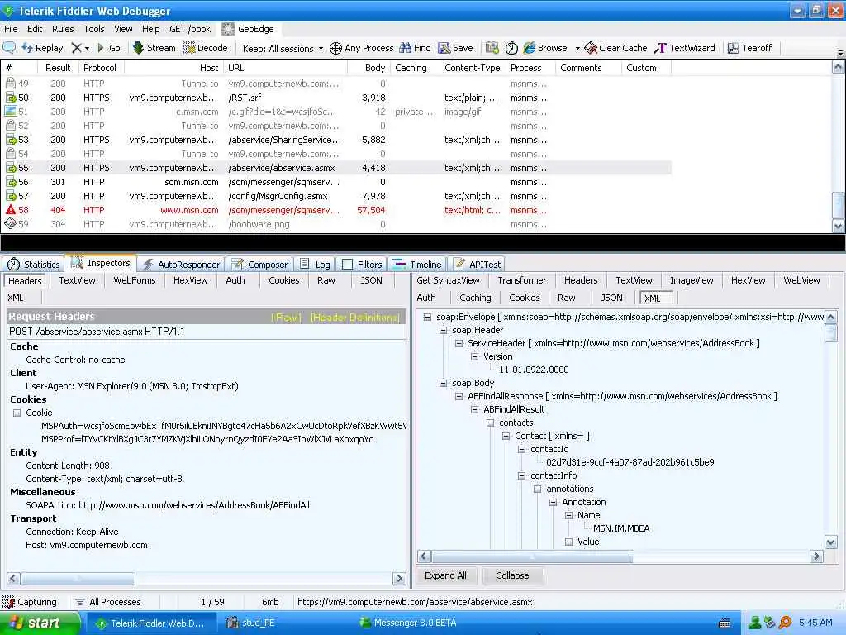Screen dimensions: 846x635
Task: Sort by Content-Type column header
Action: [x=472, y=68]
